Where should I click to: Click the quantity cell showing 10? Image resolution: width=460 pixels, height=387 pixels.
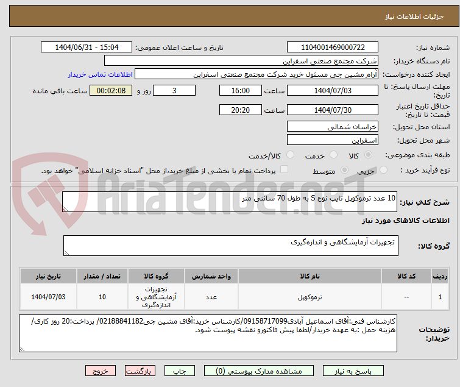(x=102, y=297)
